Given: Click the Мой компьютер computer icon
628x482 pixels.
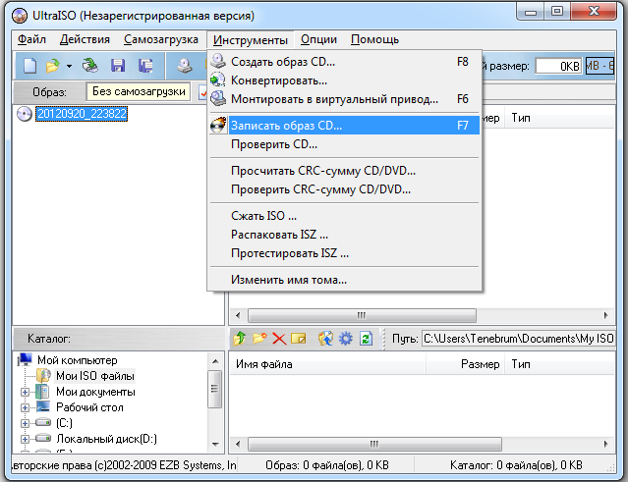Looking at the screenshot, I should 25,360.
